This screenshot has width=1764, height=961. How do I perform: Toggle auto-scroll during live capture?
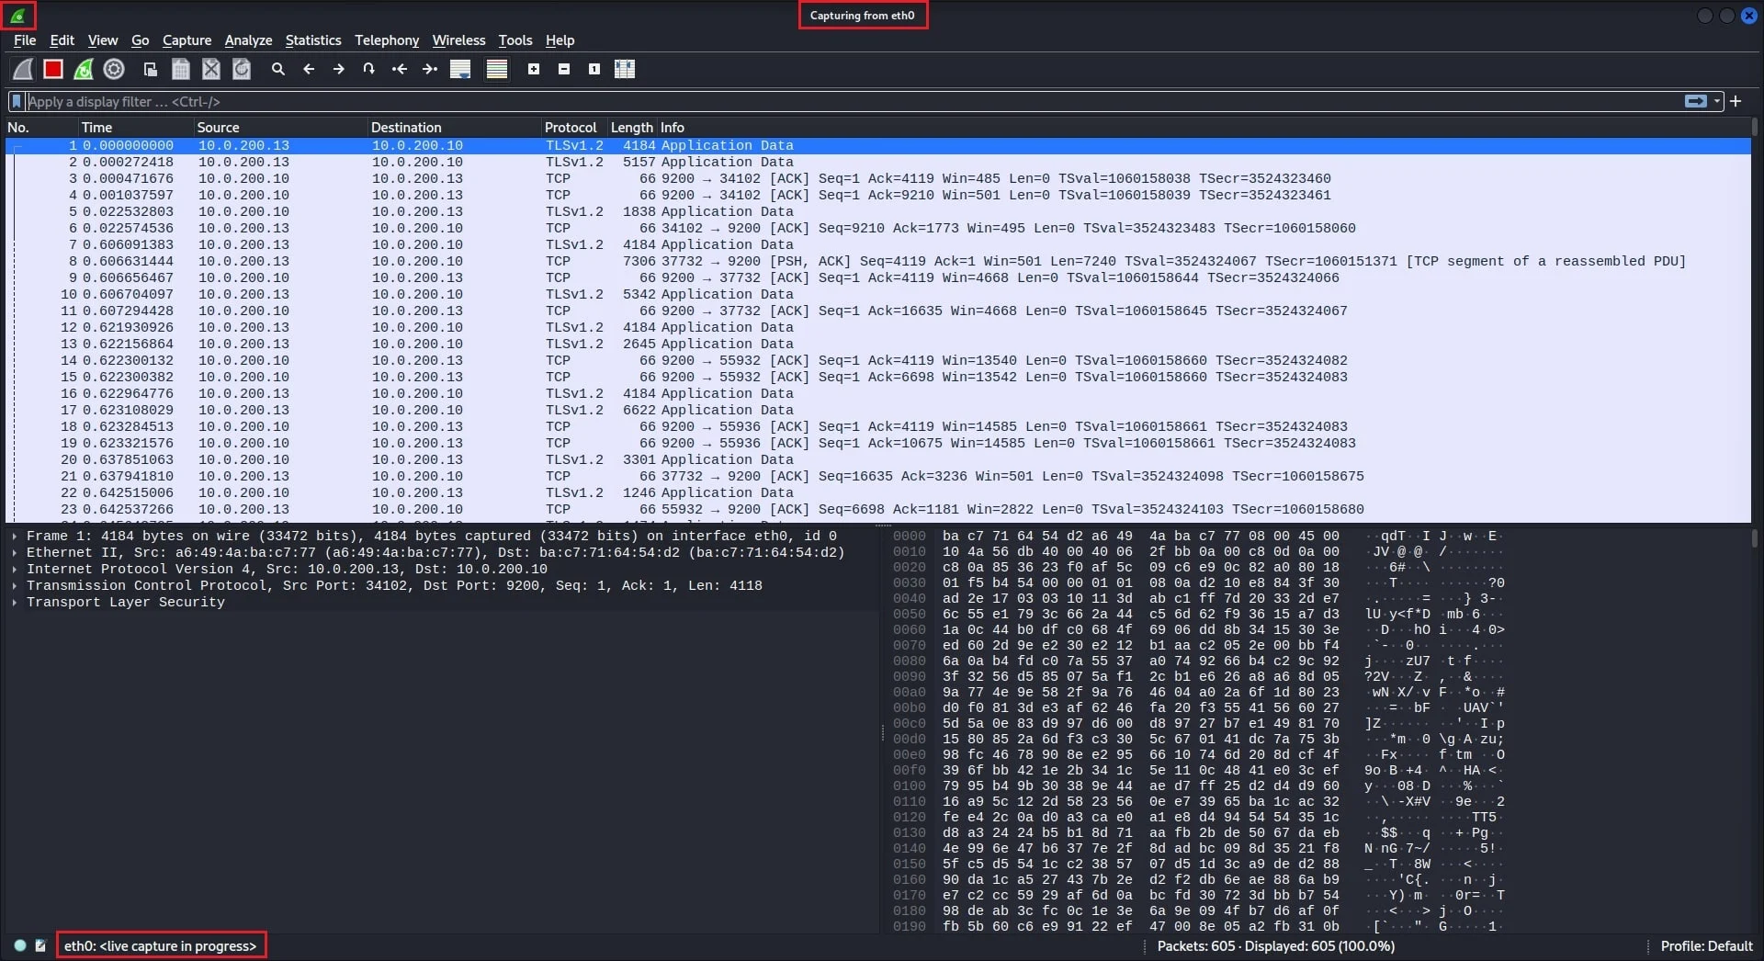[460, 69]
